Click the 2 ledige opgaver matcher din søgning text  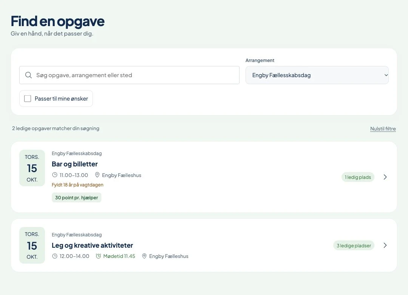[56, 128]
